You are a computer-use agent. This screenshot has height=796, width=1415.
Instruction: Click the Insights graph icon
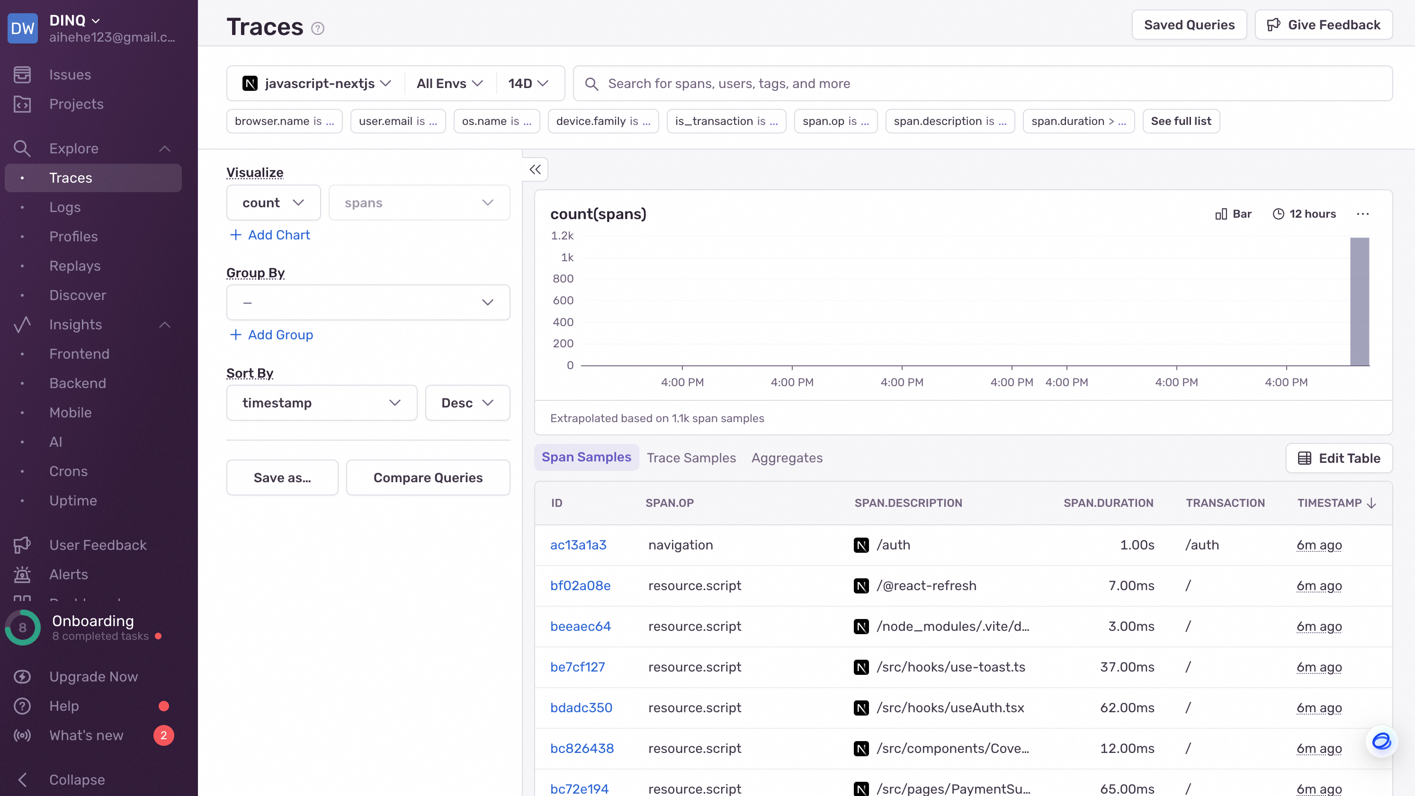pos(22,325)
